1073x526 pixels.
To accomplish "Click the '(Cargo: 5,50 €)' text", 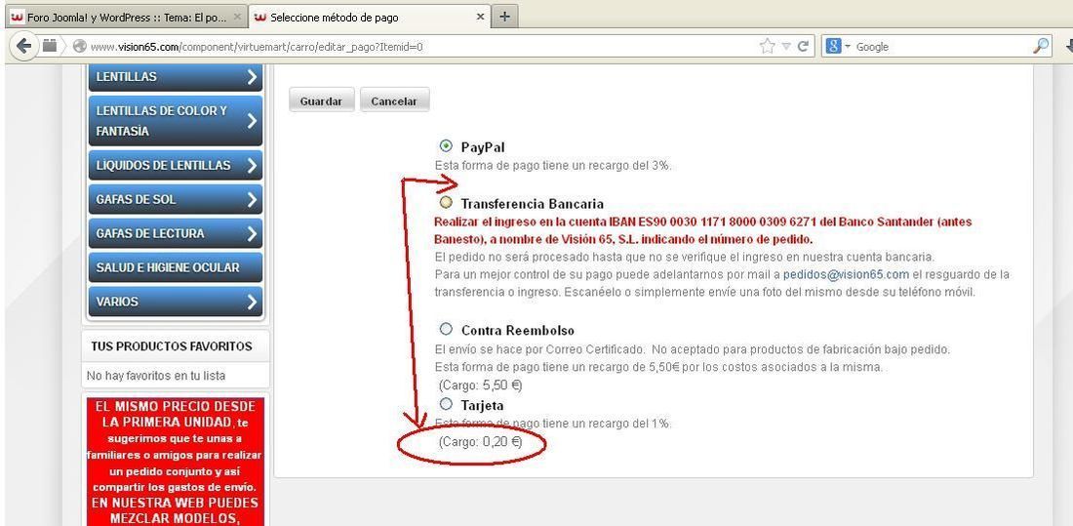I will [480, 385].
